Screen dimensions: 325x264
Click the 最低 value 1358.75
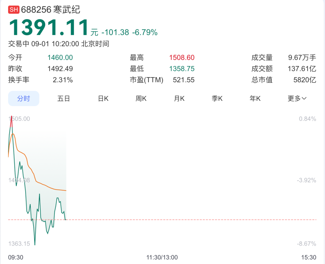pos(182,69)
